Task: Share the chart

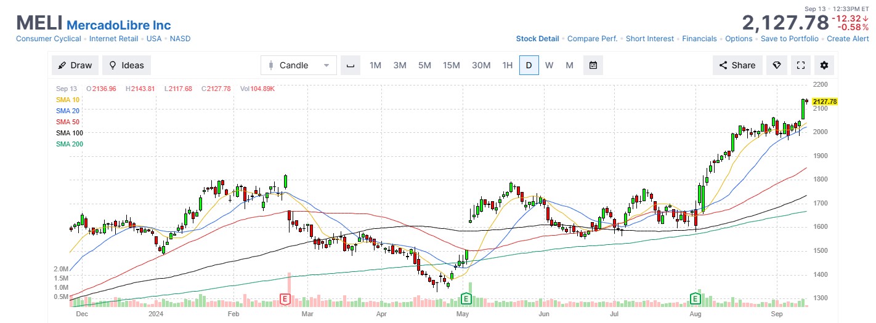Action: coord(737,65)
